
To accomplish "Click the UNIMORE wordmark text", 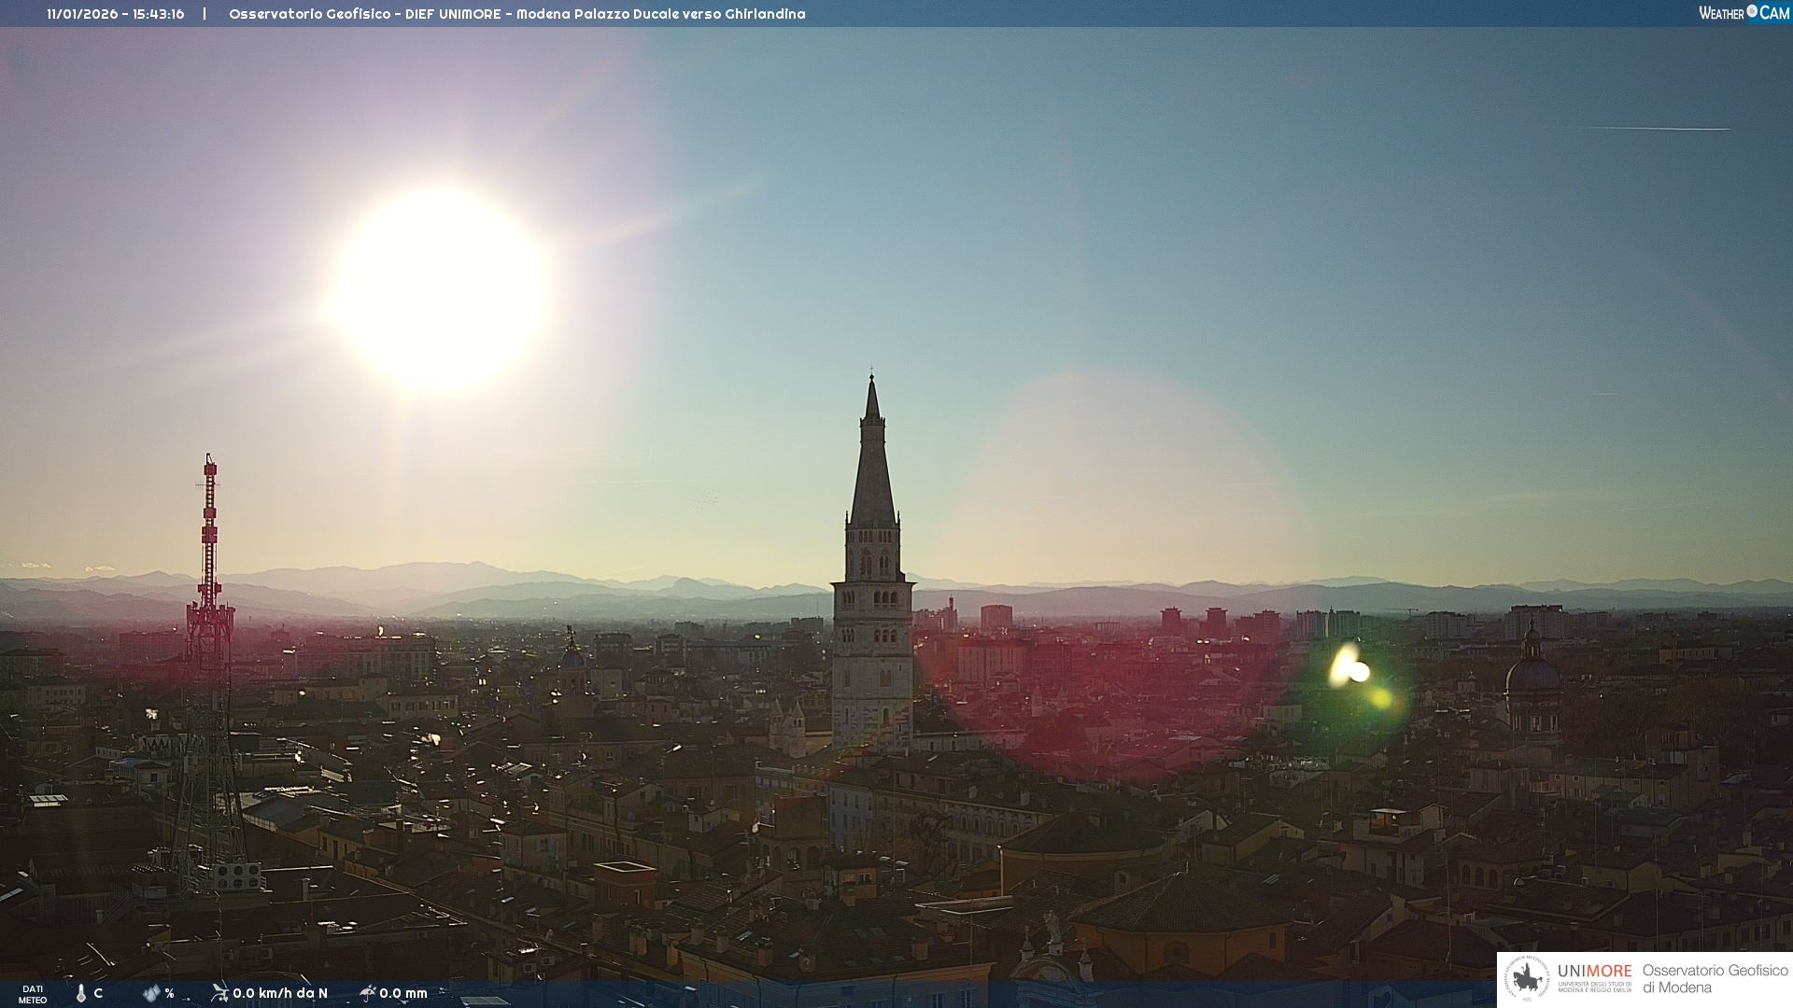I will [1594, 972].
